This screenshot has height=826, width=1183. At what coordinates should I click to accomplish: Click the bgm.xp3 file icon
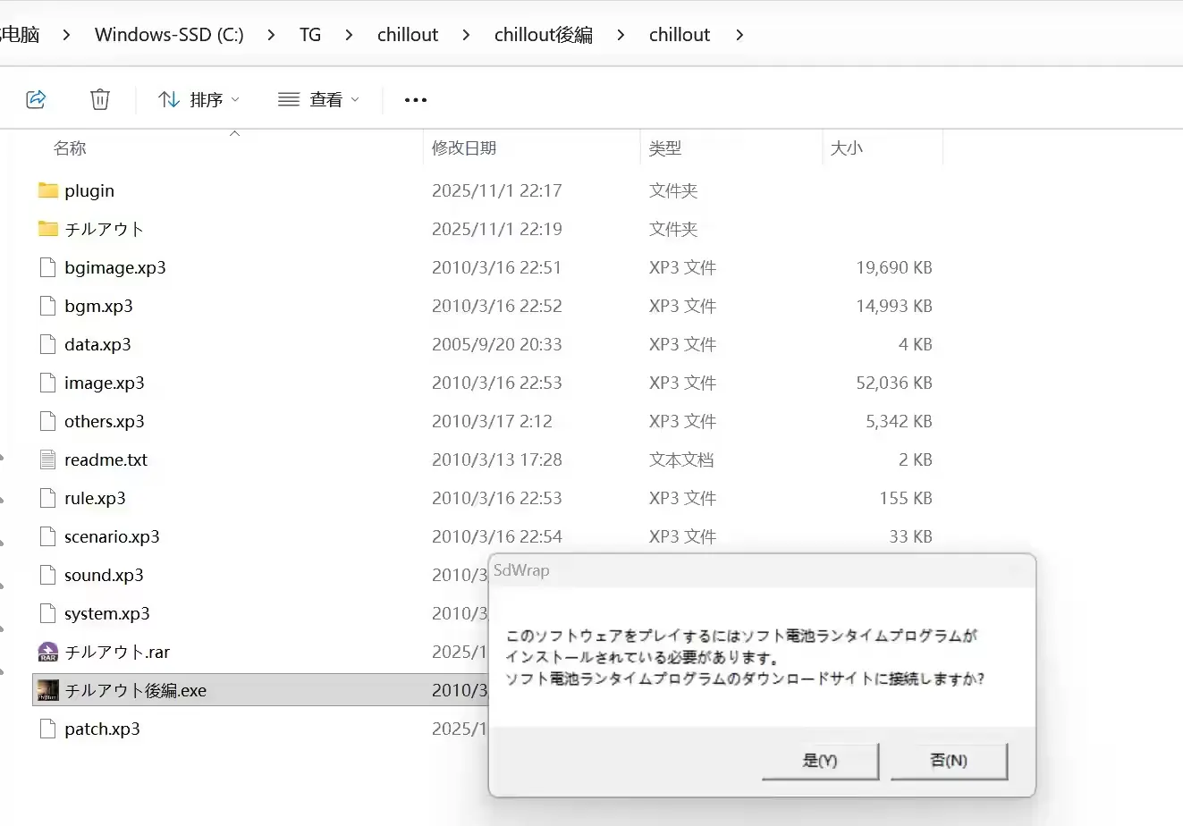(48, 306)
